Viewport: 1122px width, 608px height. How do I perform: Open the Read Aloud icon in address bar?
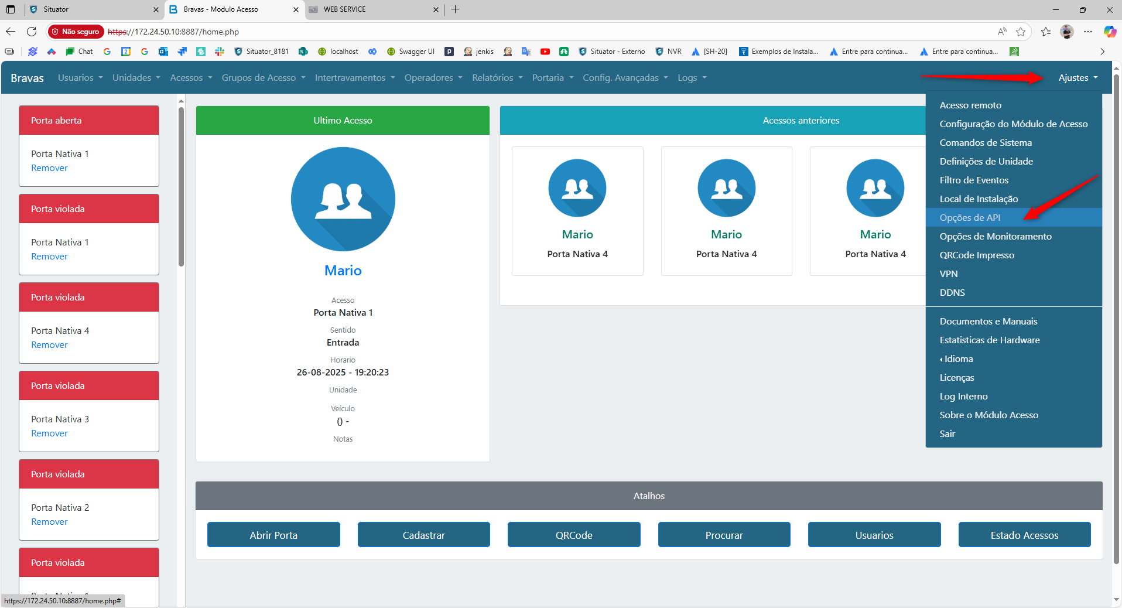click(x=1002, y=32)
